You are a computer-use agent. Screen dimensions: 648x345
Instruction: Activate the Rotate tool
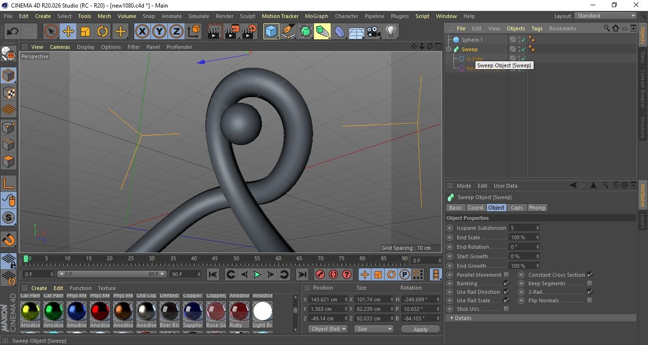(x=102, y=32)
